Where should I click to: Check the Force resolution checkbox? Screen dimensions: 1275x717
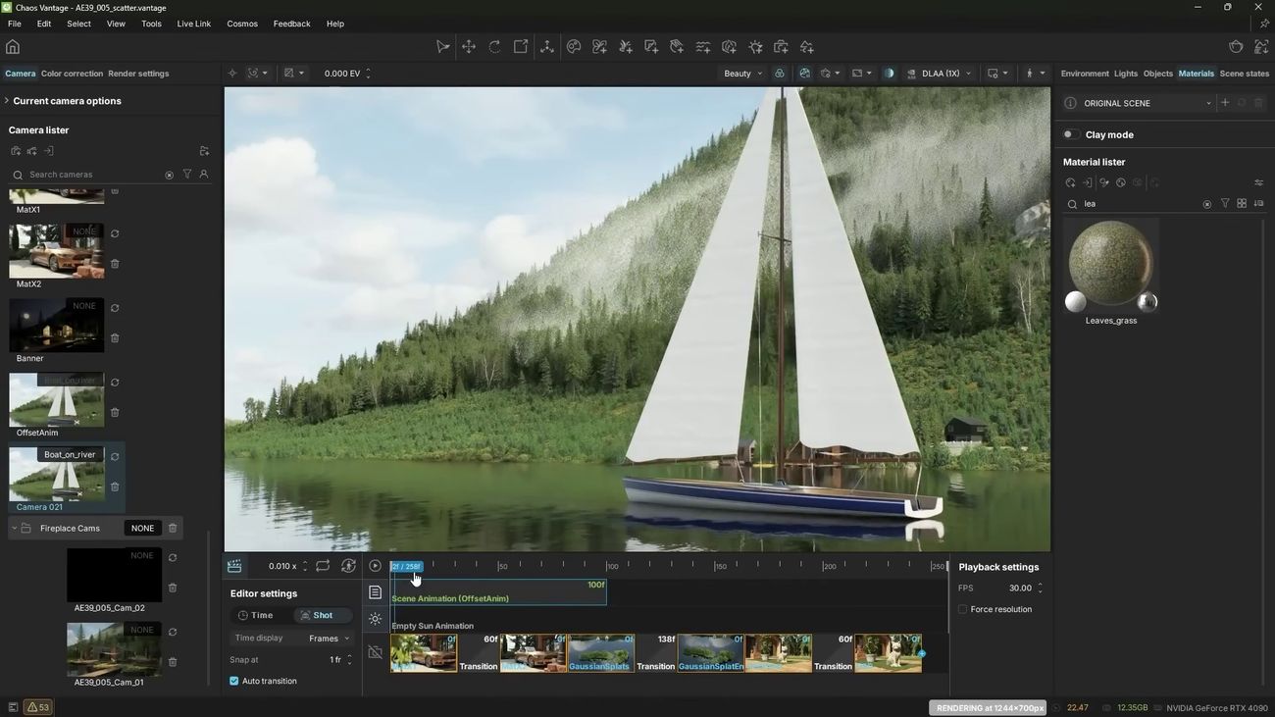point(963,609)
